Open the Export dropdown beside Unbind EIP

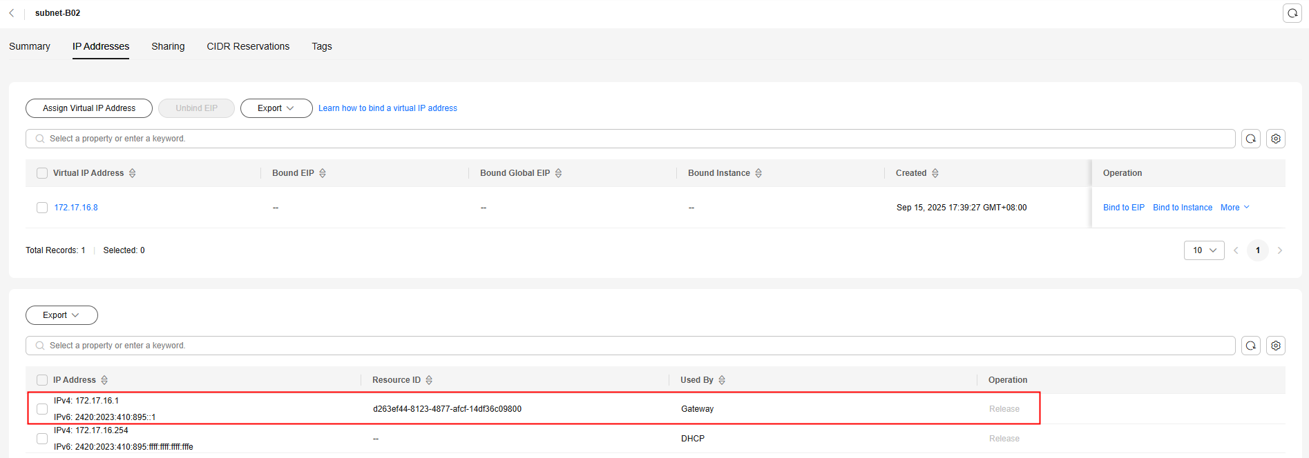click(x=276, y=108)
